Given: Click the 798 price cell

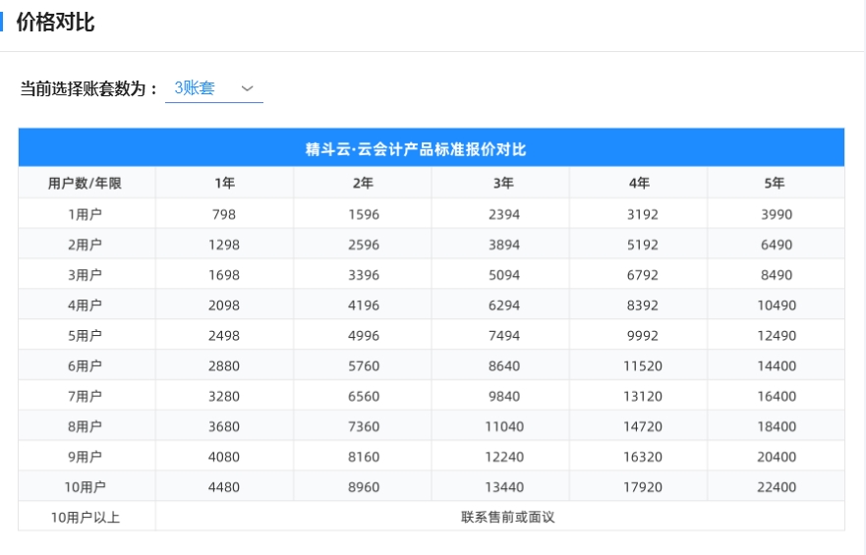Looking at the screenshot, I should (x=224, y=214).
